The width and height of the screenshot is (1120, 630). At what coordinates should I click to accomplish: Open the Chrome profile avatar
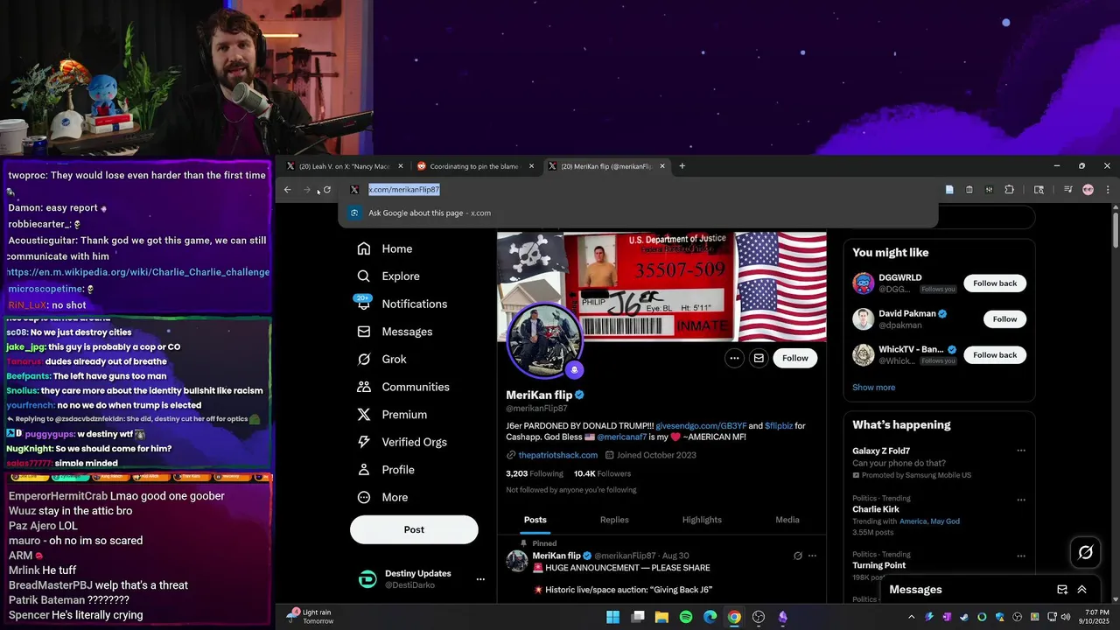click(x=1088, y=189)
